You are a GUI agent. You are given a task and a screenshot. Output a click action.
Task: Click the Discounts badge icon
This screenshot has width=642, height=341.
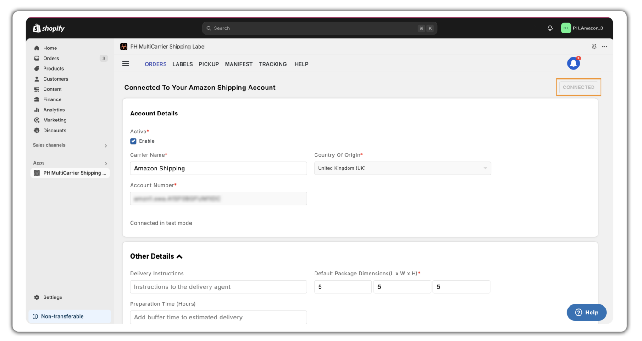coord(37,131)
